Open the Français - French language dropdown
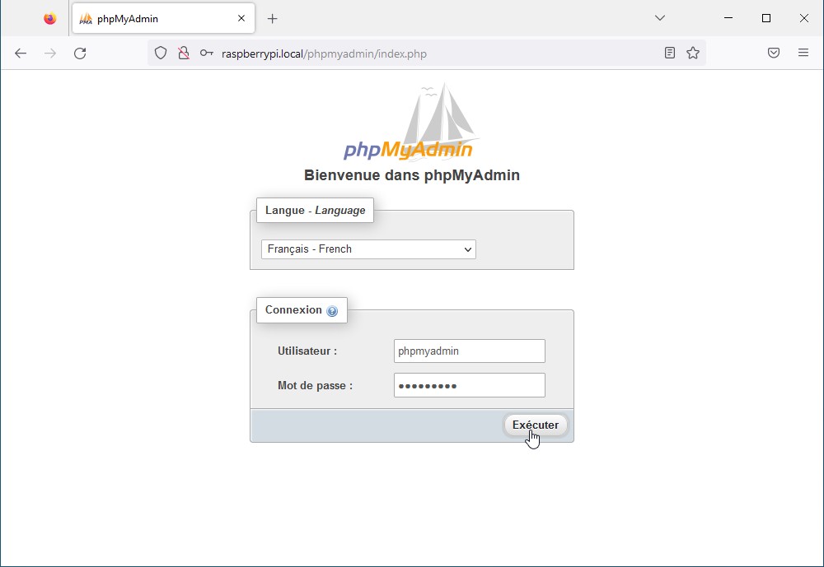 pyautogui.click(x=368, y=249)
